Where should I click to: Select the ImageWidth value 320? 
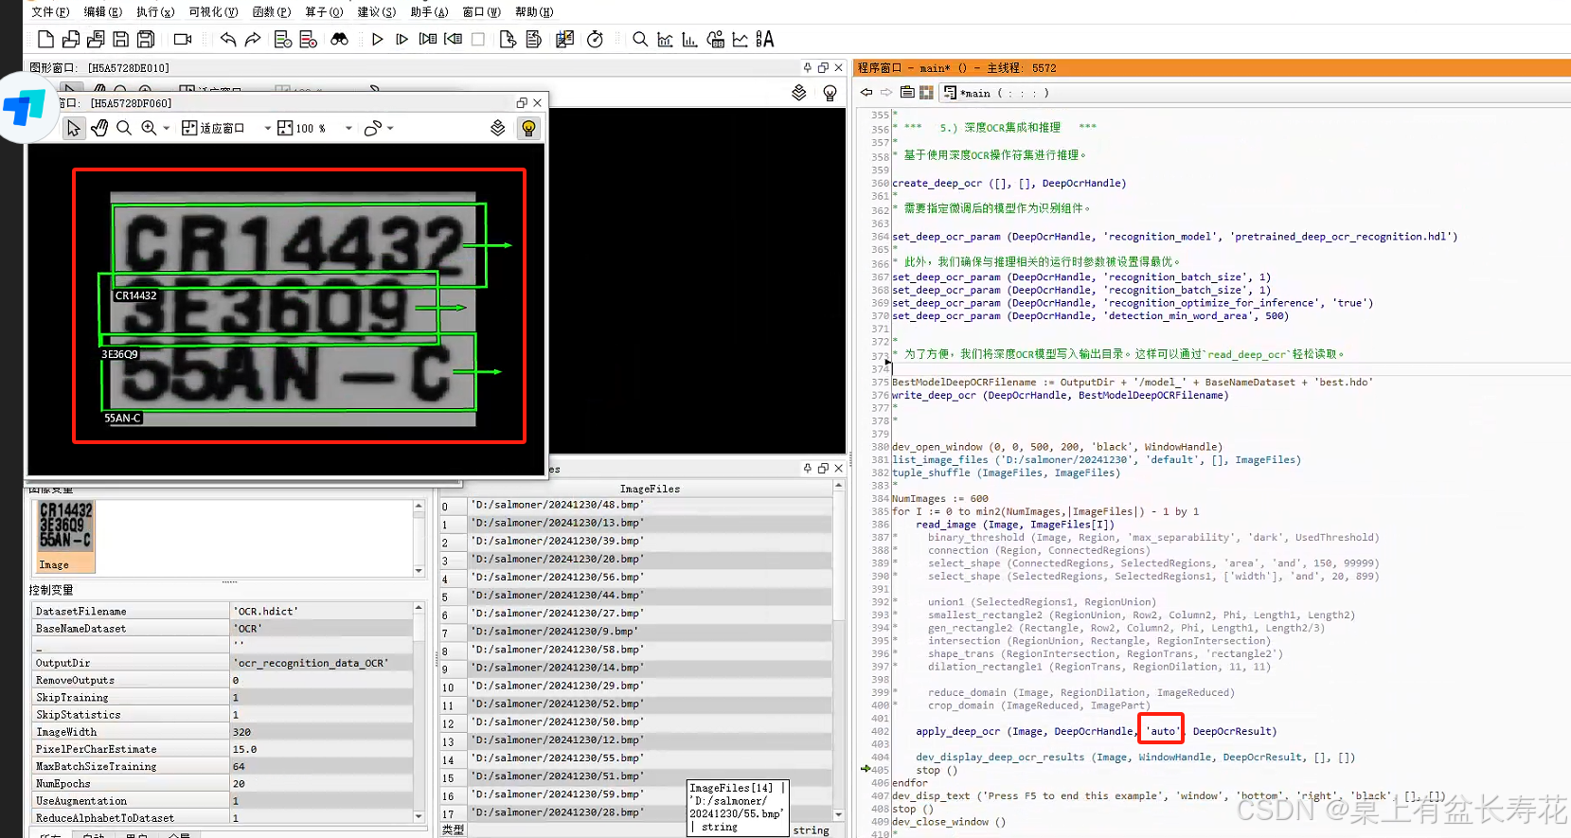(x=321, y=732)
